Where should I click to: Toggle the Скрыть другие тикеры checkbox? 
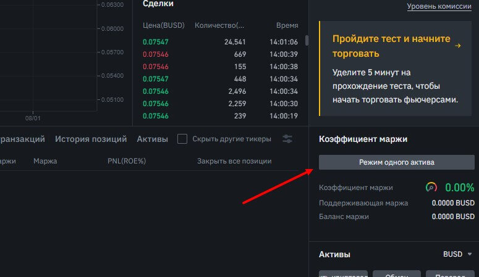pyautogui.click(x=182, y=139)
